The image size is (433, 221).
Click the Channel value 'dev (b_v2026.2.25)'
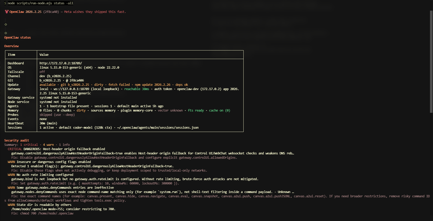click(x=55, y=76)
